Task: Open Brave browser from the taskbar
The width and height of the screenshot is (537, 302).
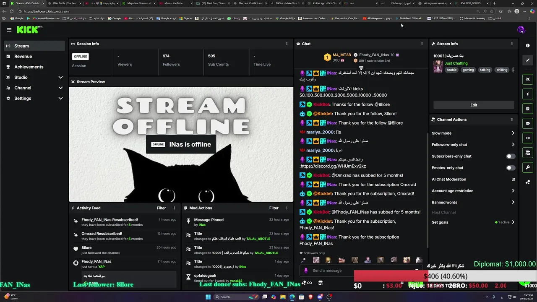Action: tap(311, 297)
